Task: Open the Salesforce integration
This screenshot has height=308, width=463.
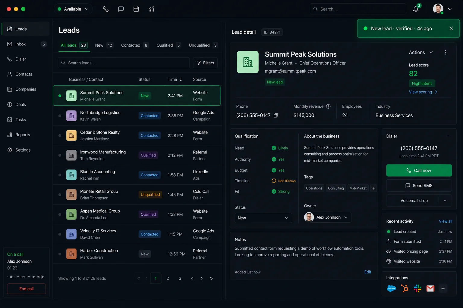Action: point(392,288)
